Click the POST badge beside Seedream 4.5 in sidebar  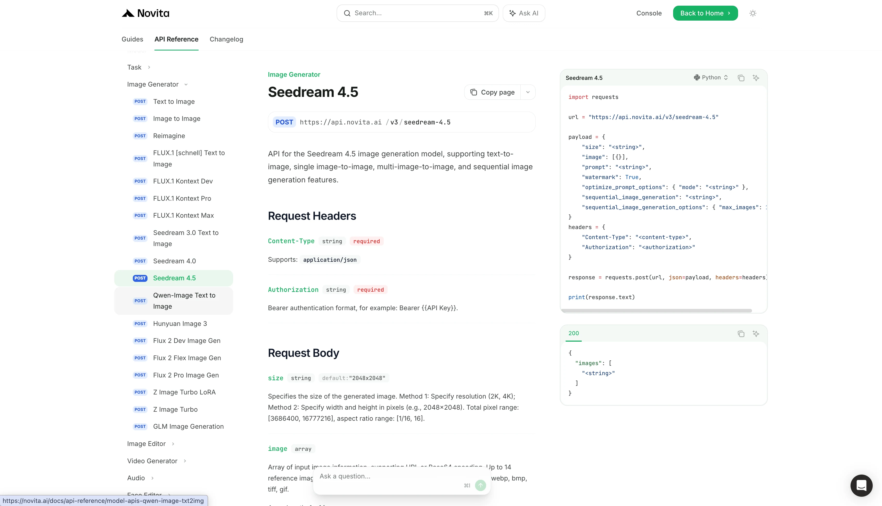[x=140, y=278]
